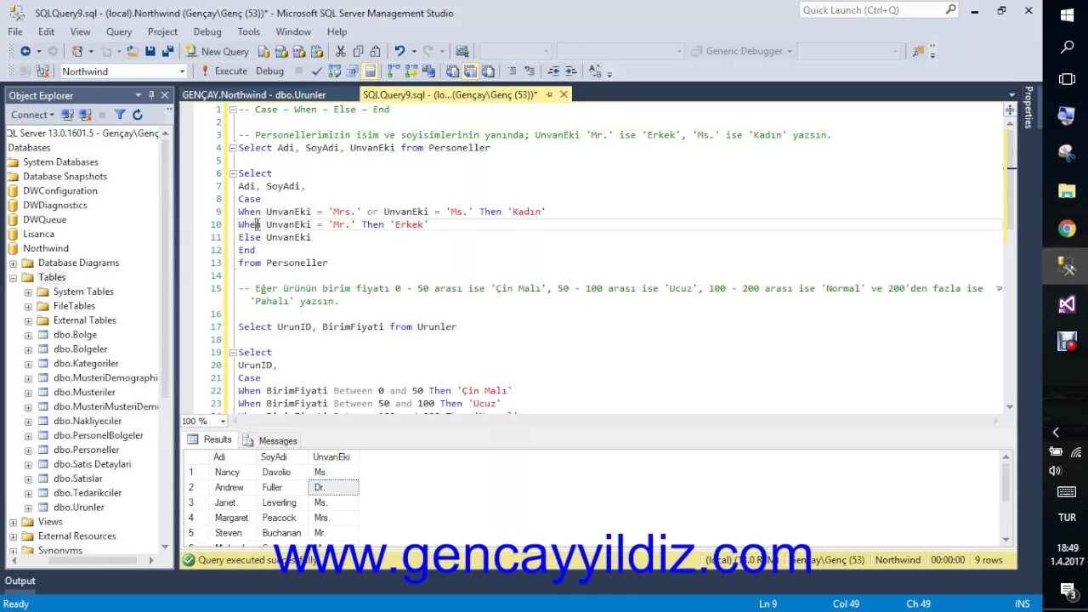This screenshot has width=1088, height=612.
Task: Collapse the Select block on line 19
Action: 233,352
